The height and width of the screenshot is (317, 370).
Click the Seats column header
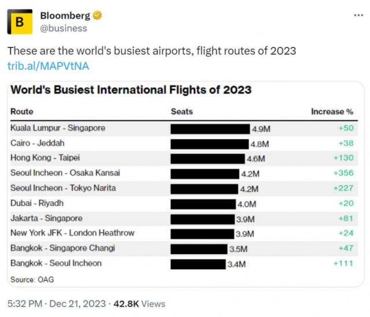point(182,111)
